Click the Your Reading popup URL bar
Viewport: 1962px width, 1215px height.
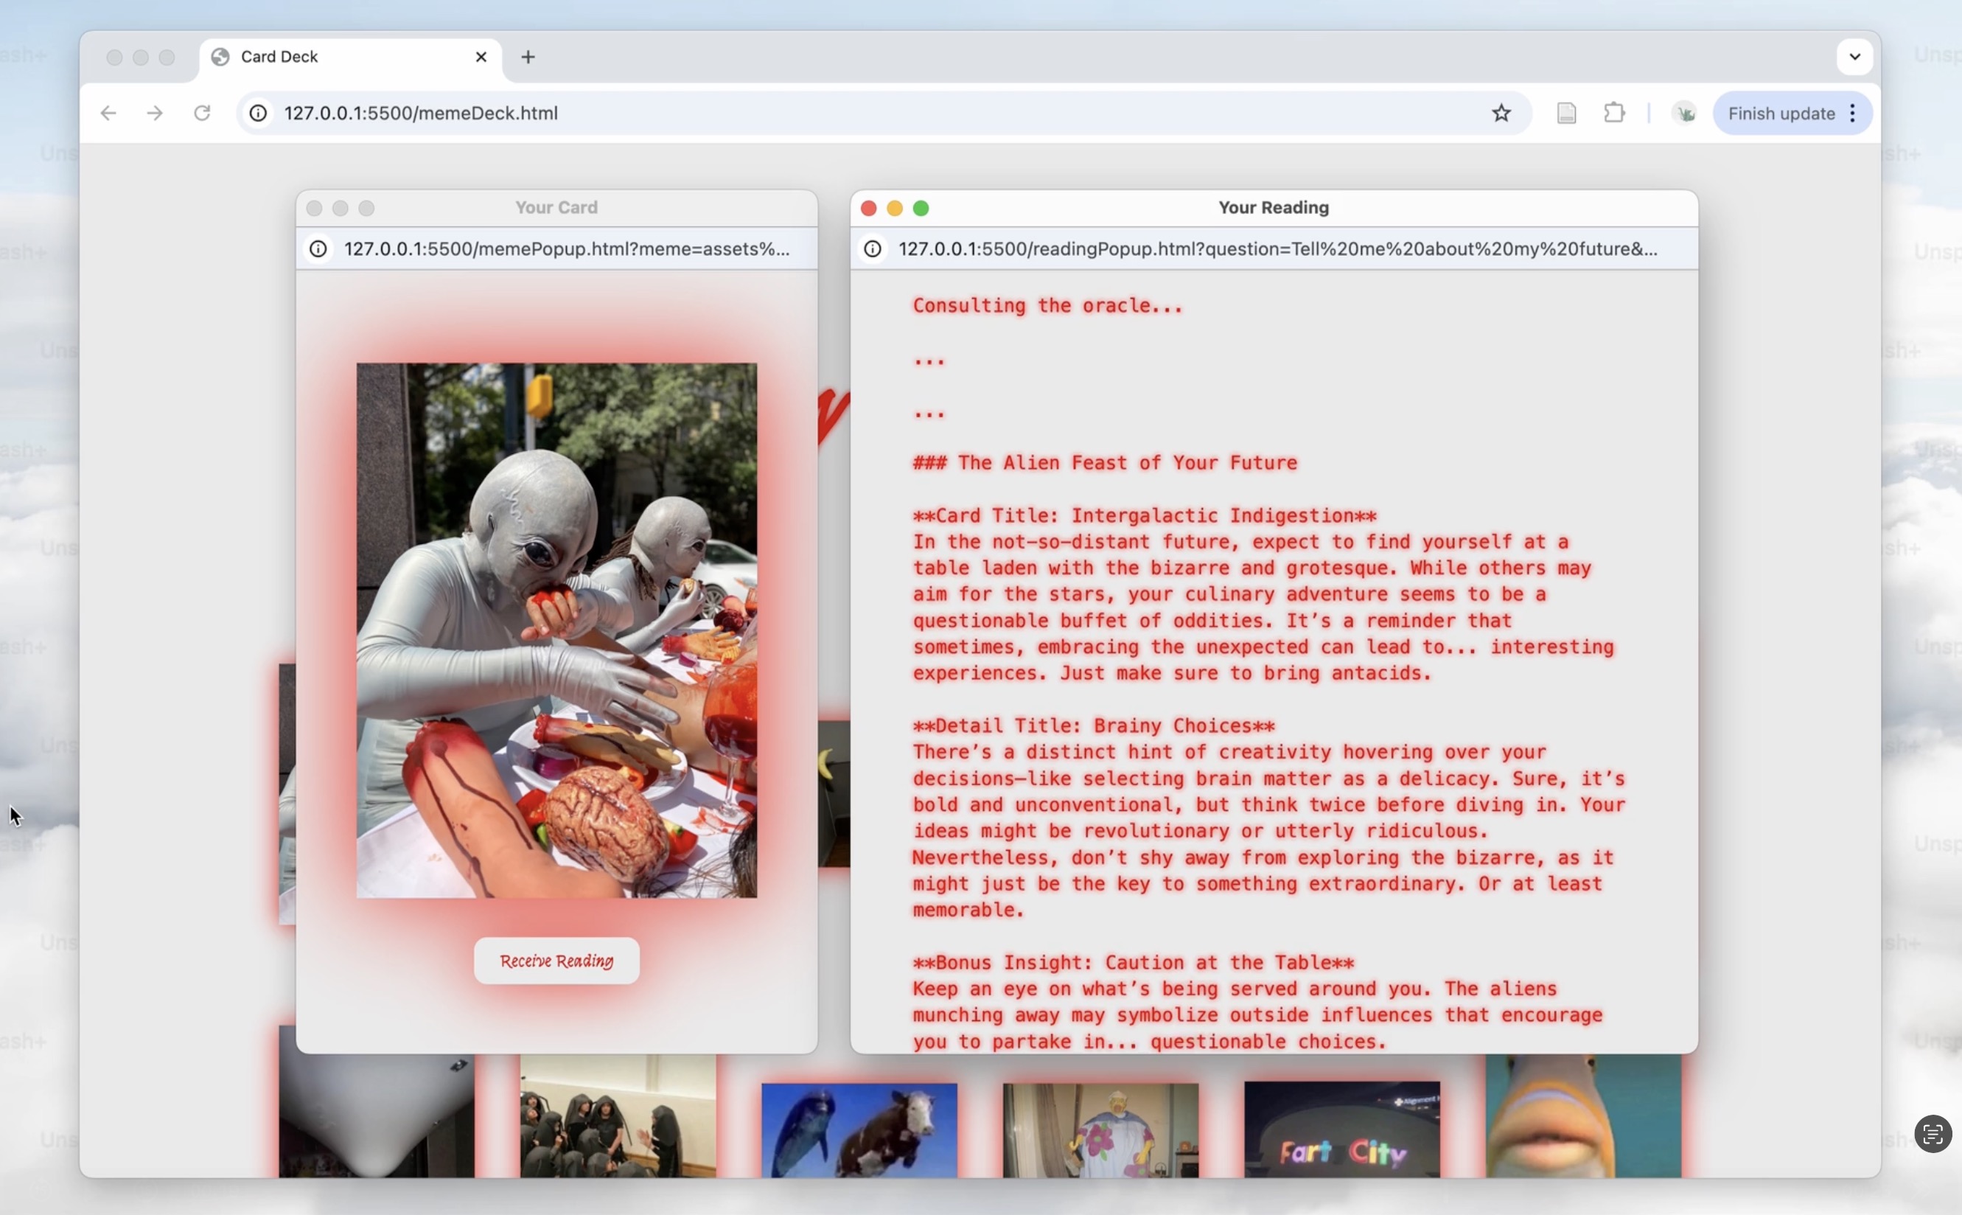(1274, 249)
